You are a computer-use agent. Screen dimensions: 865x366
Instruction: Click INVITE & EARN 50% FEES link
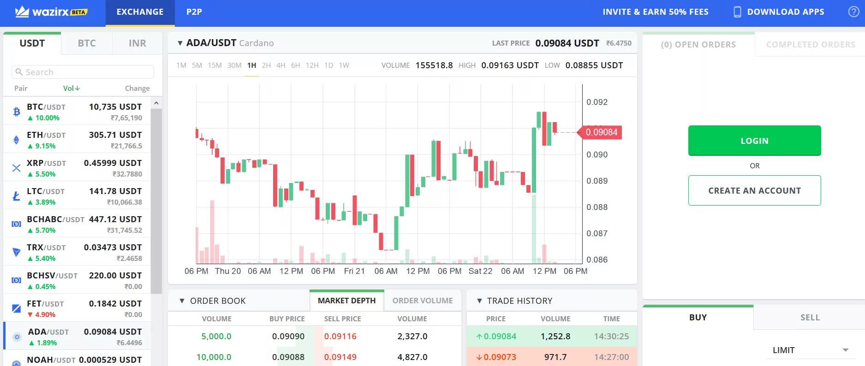656,12
